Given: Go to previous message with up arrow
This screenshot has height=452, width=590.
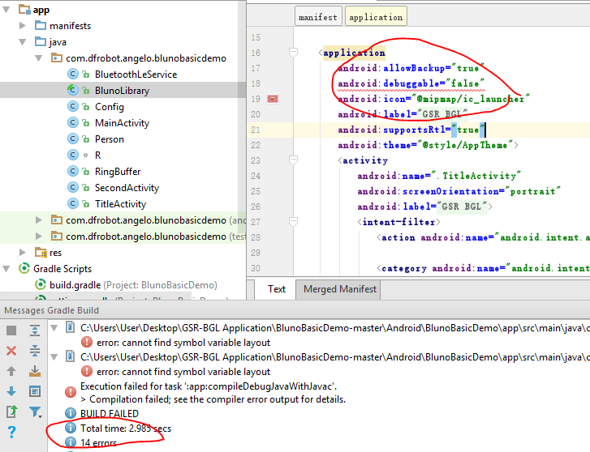Looking at the screenshot, I should (11, 371).
